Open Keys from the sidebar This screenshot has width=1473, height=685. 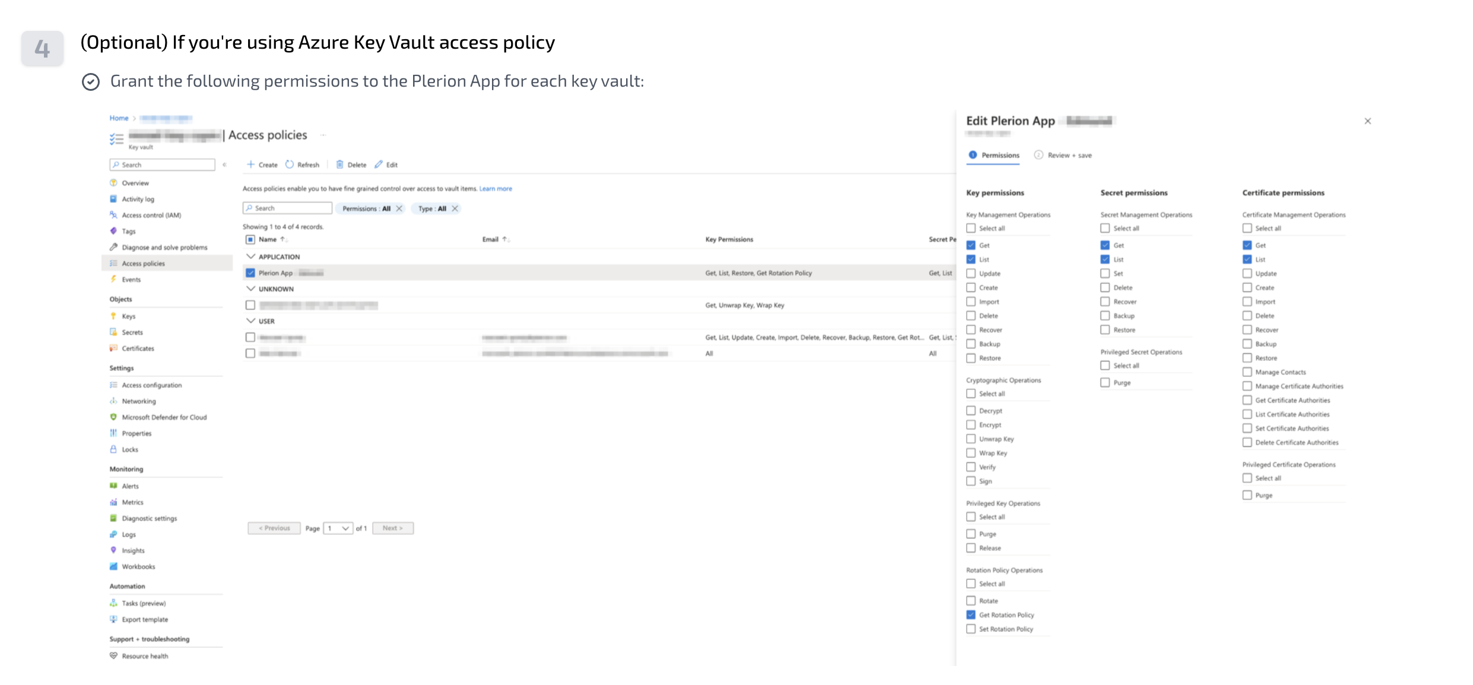click(129, 316)
